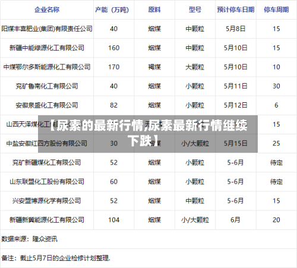Click capacity value 170
Viewport: 297px width, 268px height.
pyautogui.click(x=114, y=67)
